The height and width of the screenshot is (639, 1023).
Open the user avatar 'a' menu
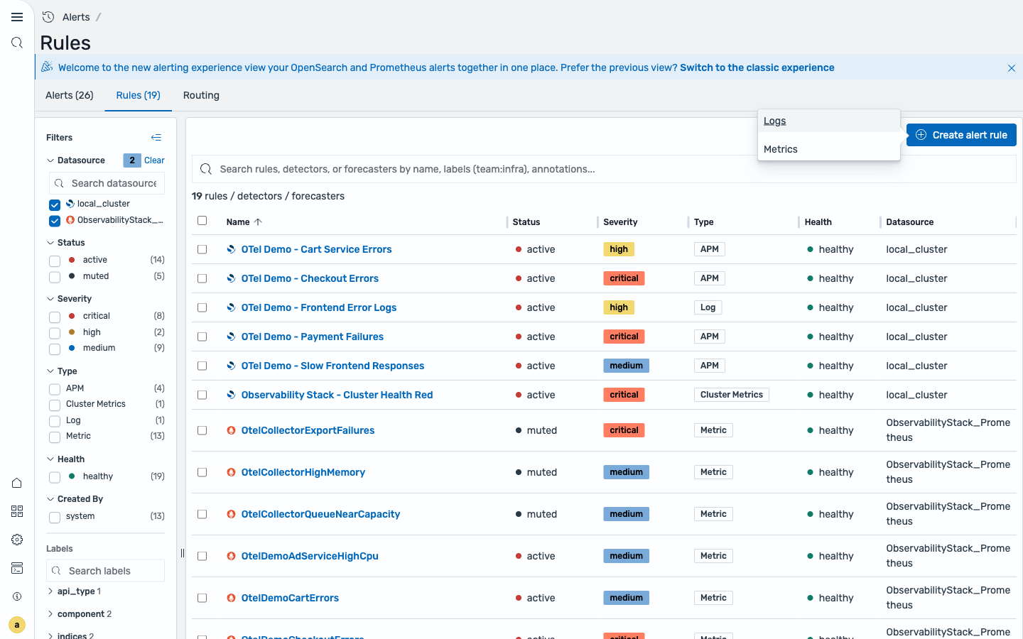point(17,625)
